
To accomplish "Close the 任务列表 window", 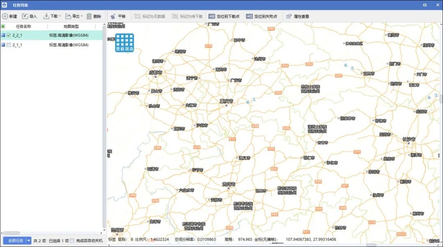I will (x=437, y=5).
